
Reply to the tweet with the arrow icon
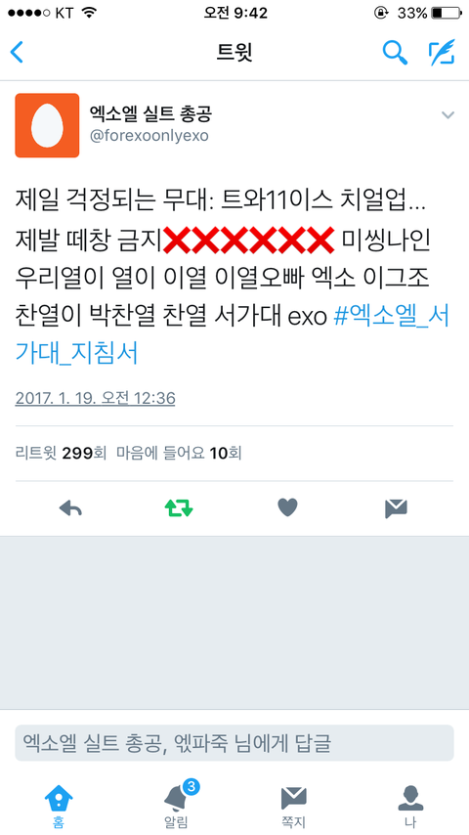click(x=70, y=508)
